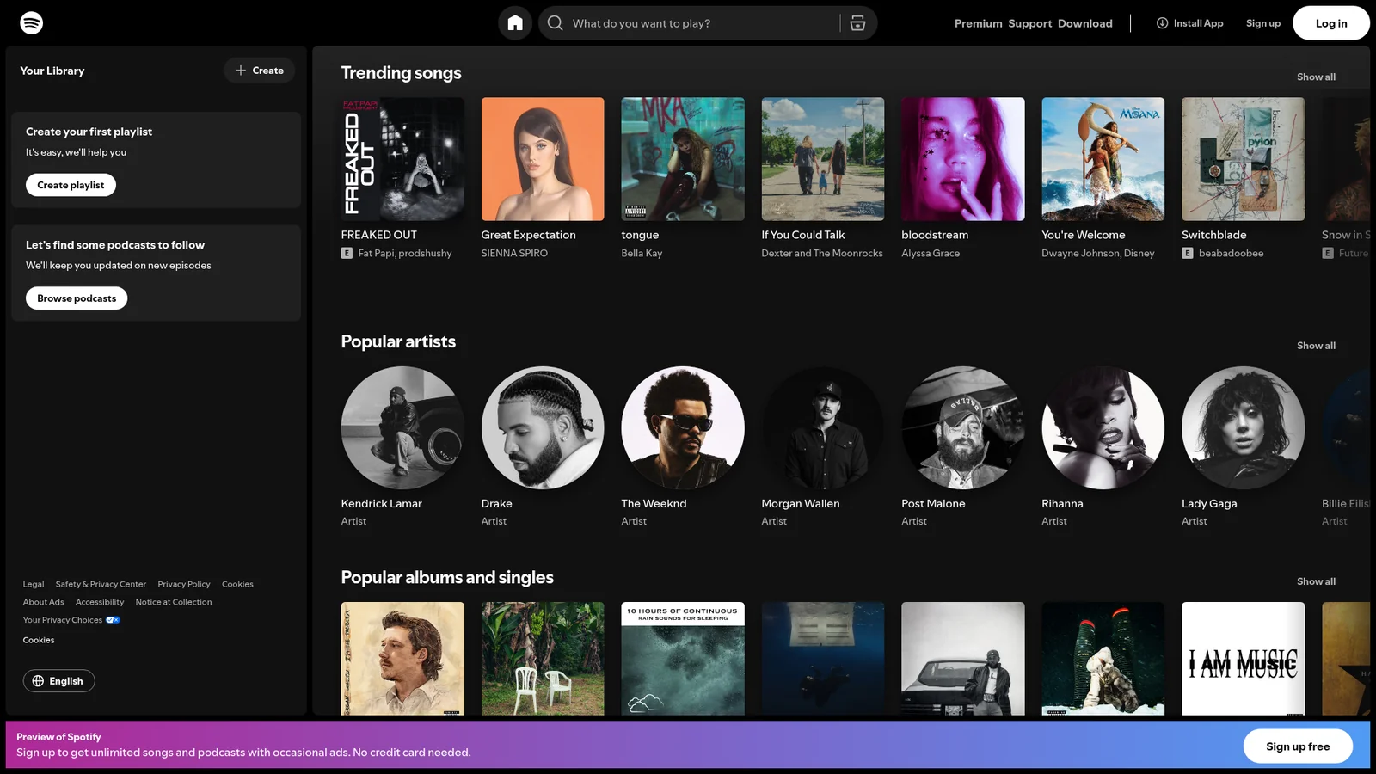Open Morgan Wallen artist photo
The width and height of the screenshot is (1376, 774).
click(823, 428)
